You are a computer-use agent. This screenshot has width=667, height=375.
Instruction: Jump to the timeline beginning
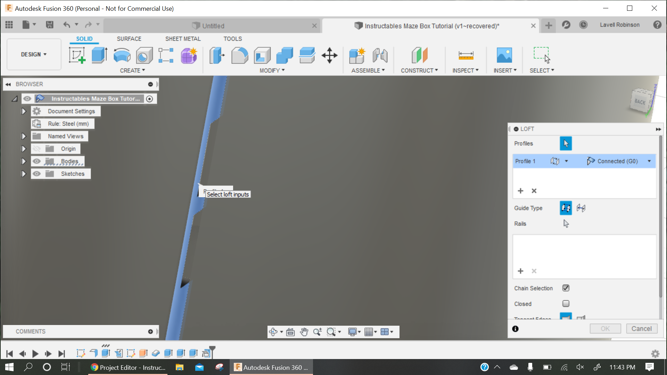coord(9,353)
